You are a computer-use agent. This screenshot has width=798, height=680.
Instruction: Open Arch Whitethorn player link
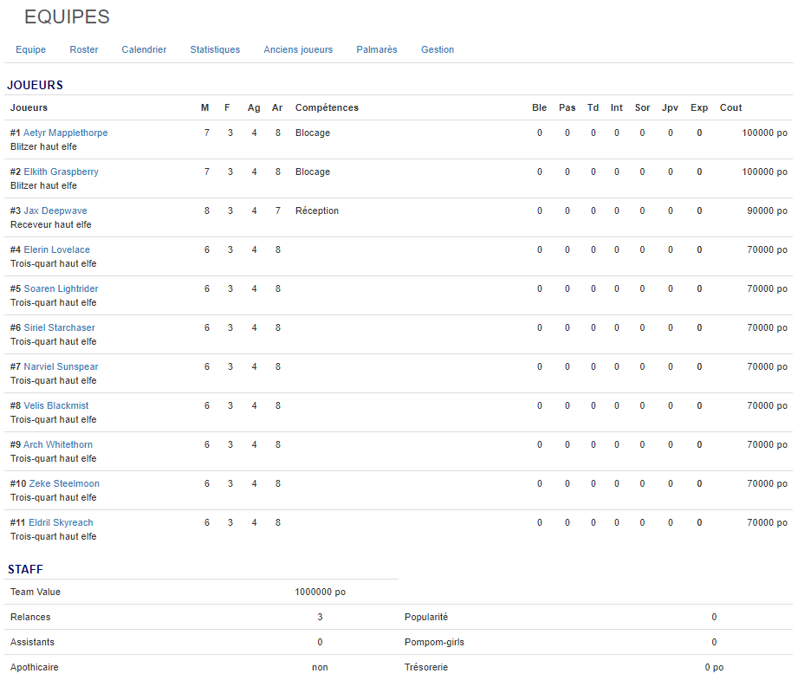point(58,445)
